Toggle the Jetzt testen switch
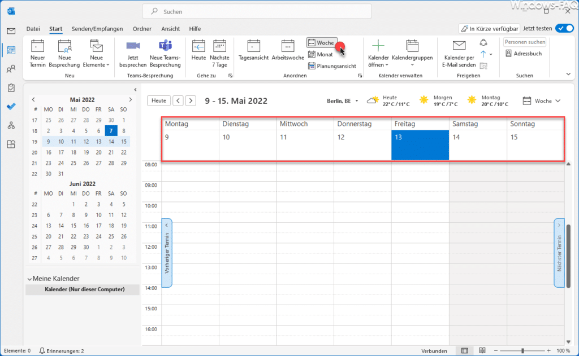 (565, 28)
